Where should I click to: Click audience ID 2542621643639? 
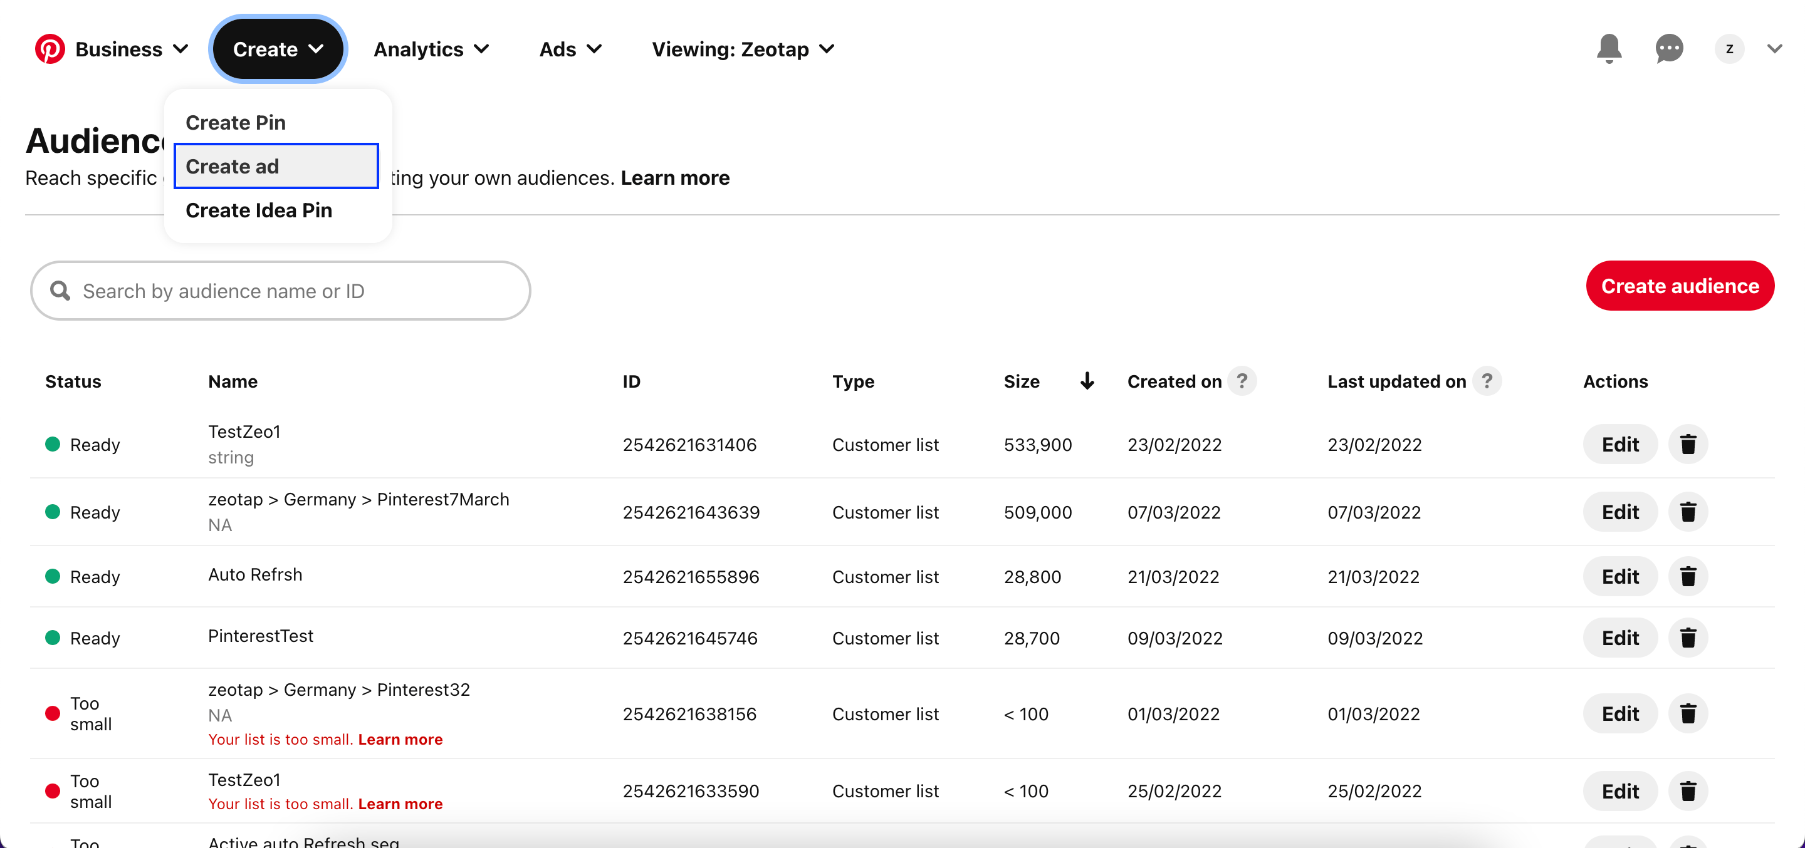click(691, 512)
